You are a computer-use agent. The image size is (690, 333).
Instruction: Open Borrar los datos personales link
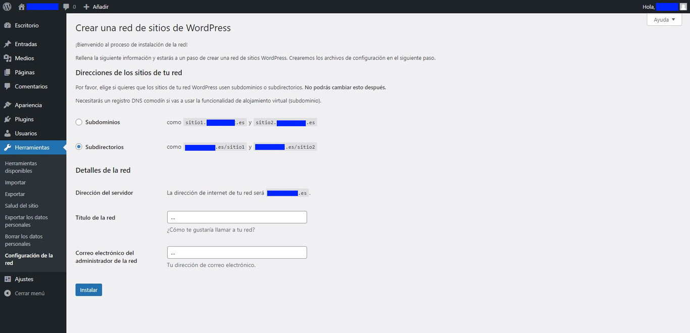(x=24, y=240)
